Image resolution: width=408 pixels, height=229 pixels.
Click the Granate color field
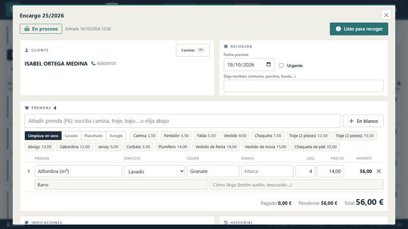213,171
